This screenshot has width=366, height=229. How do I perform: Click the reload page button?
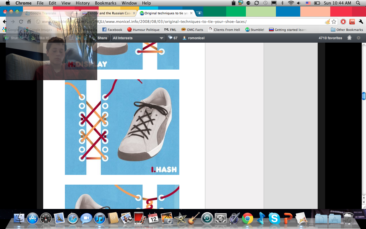(x=21, y=22)
